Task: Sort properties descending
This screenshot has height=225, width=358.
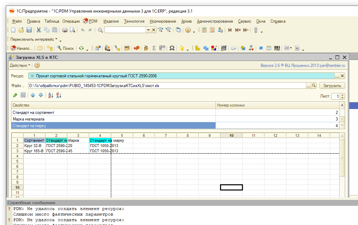Action: (x=59, y=95)
